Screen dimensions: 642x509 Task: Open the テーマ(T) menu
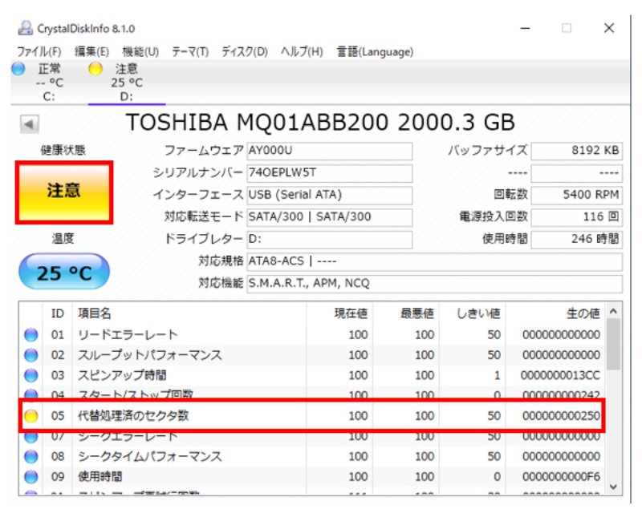click(x=190, y=52)
